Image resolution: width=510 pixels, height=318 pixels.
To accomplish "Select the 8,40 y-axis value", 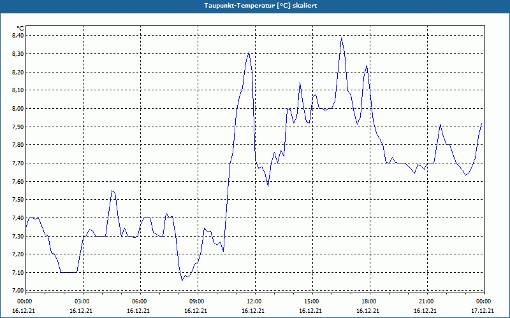I will pyautogui.click(x=17, y=36).
